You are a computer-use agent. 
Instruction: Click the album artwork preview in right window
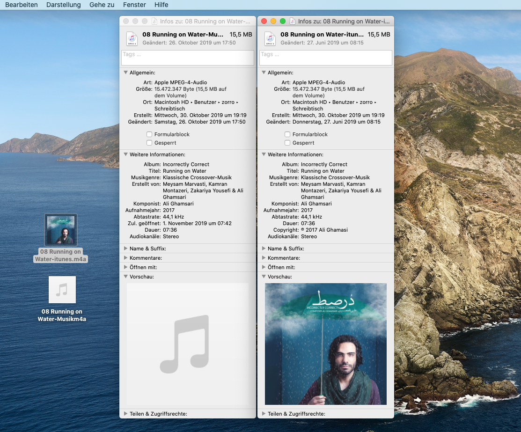pos(325,344)
